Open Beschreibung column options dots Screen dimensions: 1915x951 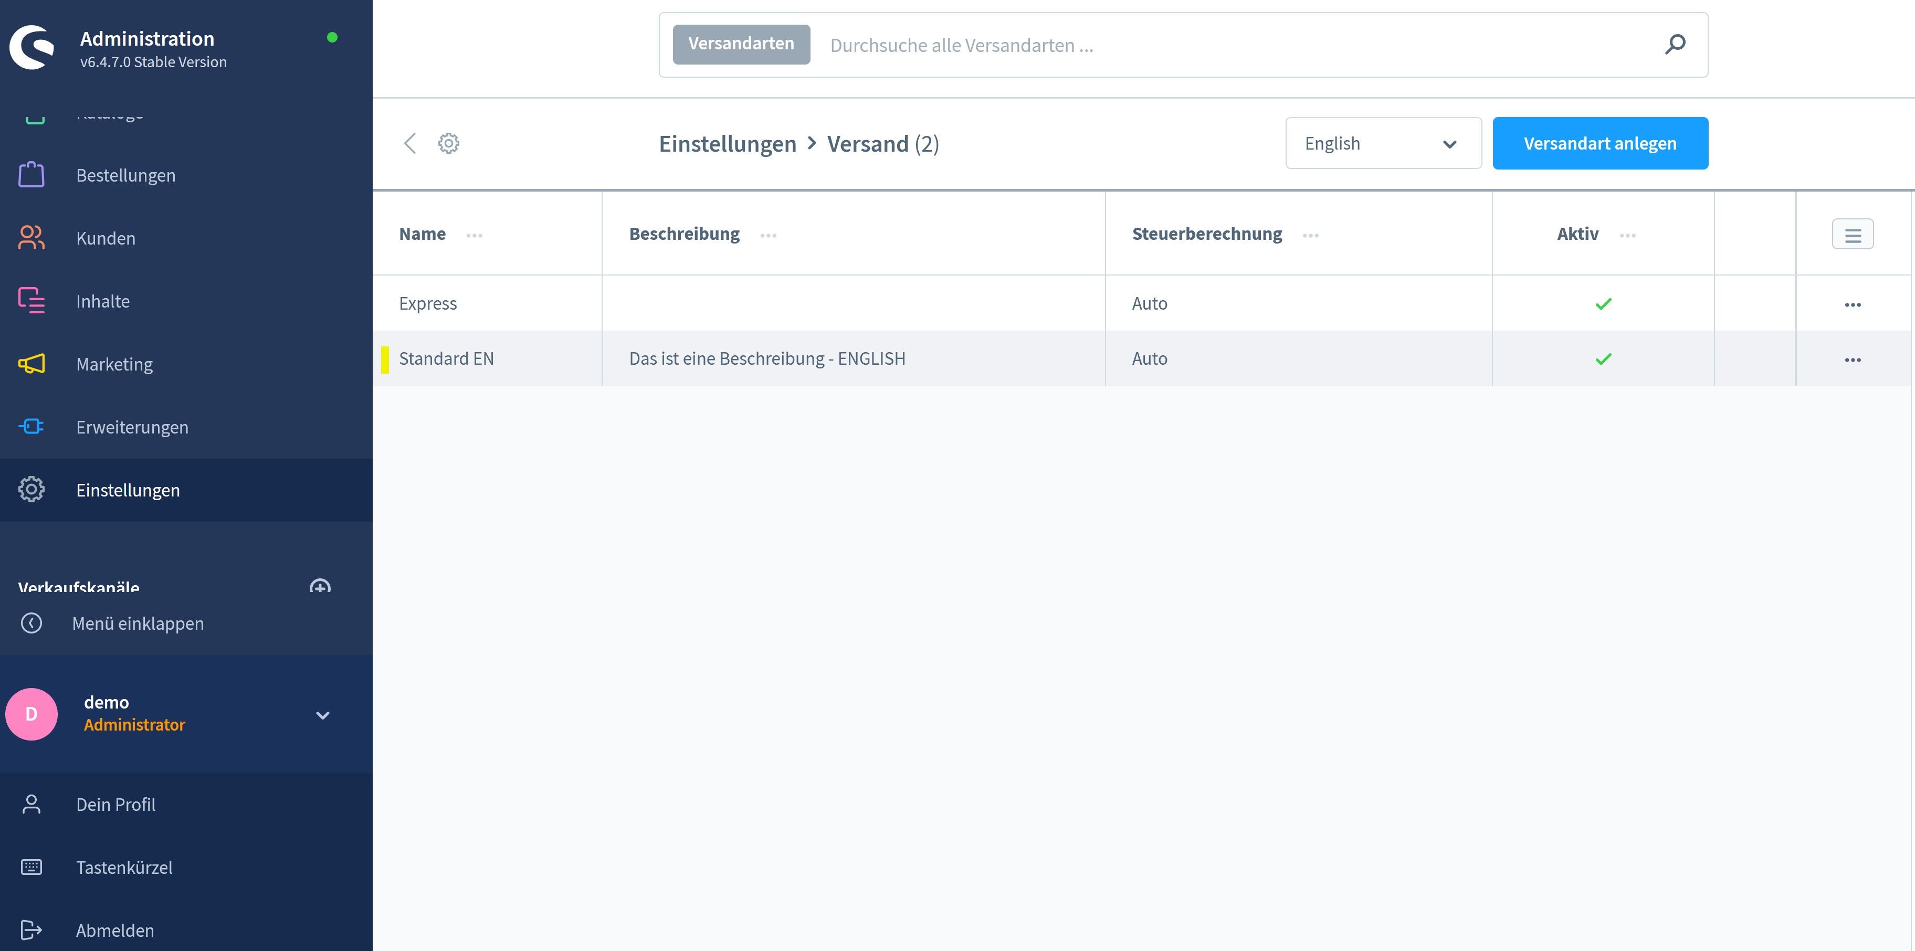768,236
